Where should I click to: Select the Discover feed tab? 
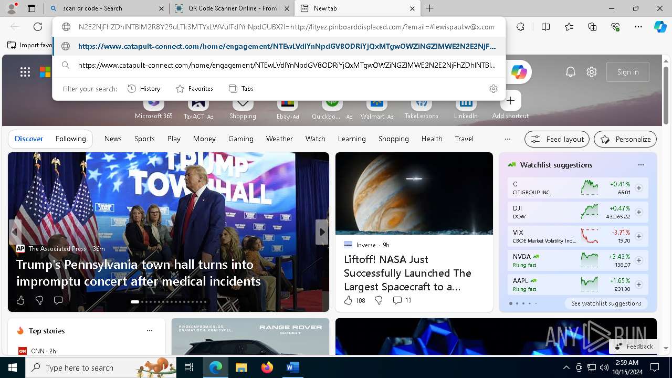pyautogui.click(x=29, y=139)
